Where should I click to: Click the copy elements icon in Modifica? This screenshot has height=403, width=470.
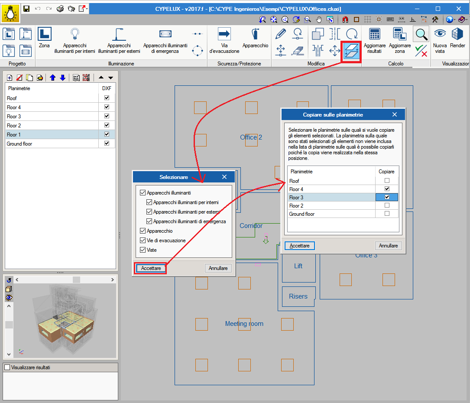point(318,34)
